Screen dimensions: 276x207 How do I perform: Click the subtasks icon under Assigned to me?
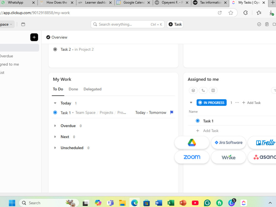[203, 91]
